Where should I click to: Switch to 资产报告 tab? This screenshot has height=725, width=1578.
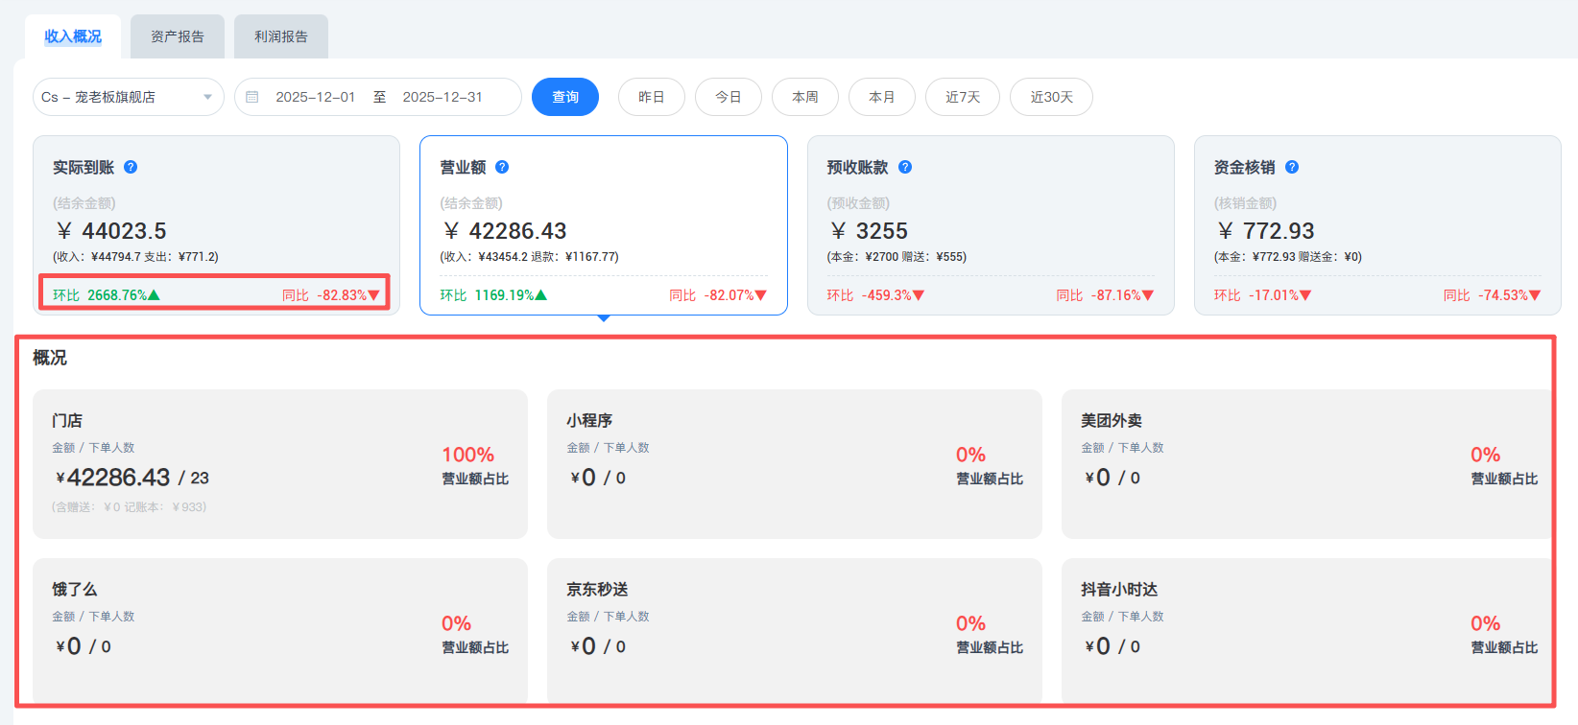[178, 36]
